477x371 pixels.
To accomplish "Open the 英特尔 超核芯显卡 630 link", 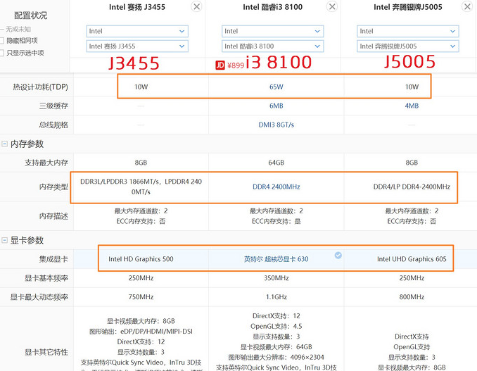I will click(x=276, y=259).
